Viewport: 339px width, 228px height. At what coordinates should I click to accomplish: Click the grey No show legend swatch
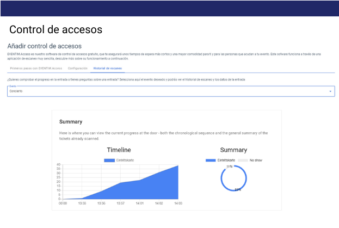click(243, 160)
